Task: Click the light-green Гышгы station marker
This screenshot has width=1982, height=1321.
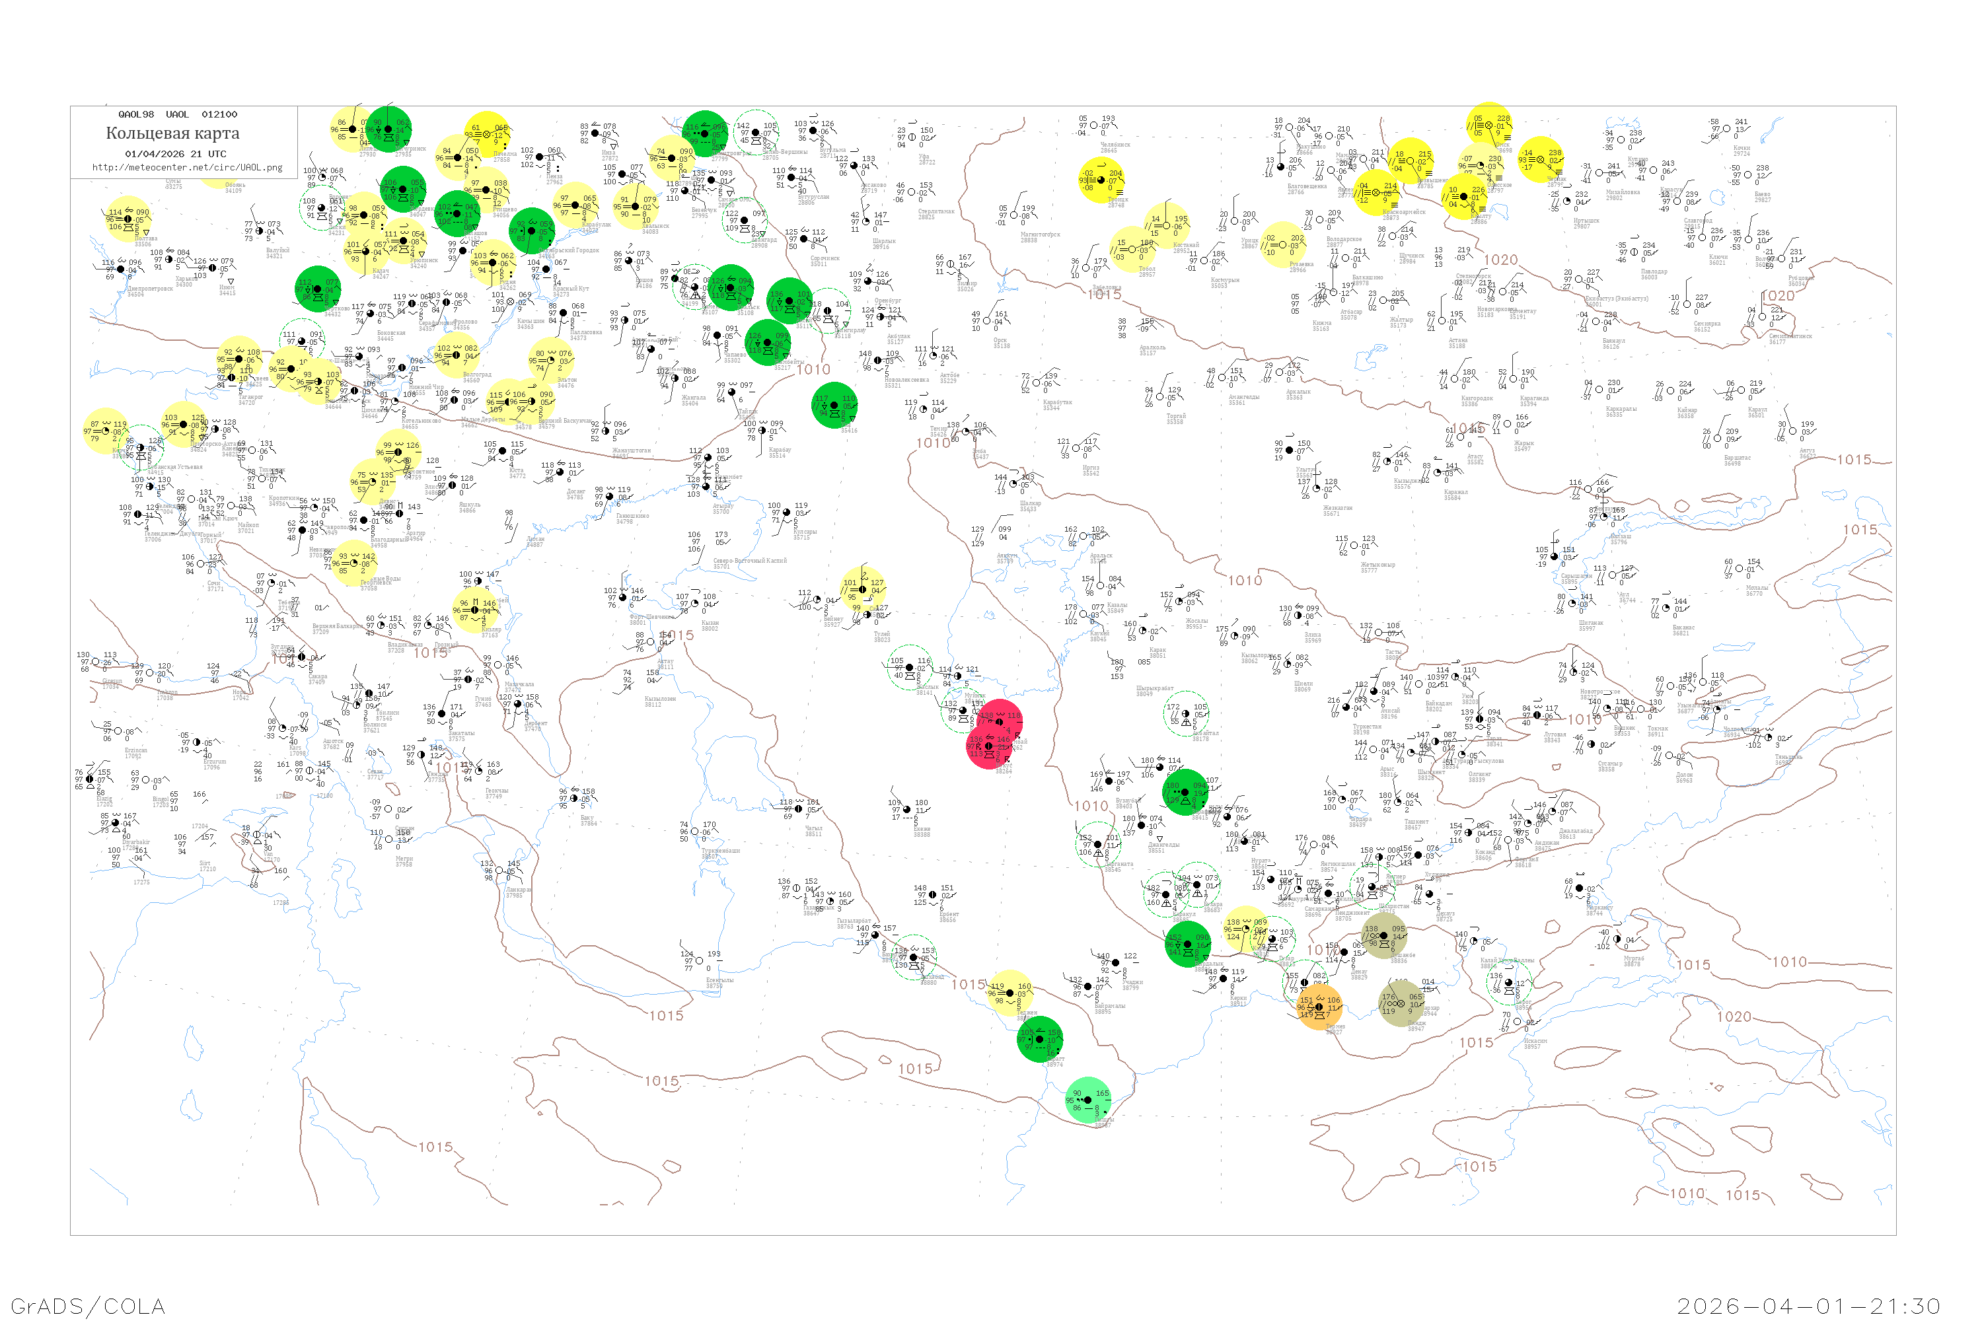Action: [1088, 1100]
